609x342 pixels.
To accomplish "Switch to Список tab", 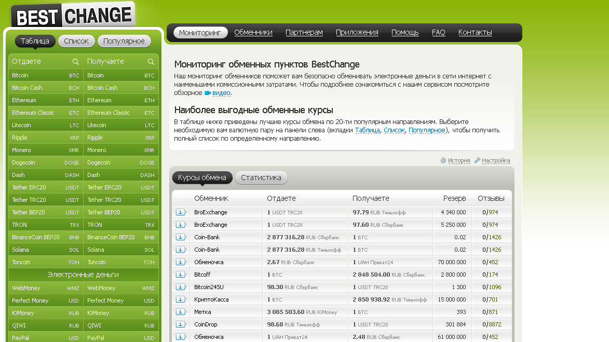I will [x=76, y=41].
